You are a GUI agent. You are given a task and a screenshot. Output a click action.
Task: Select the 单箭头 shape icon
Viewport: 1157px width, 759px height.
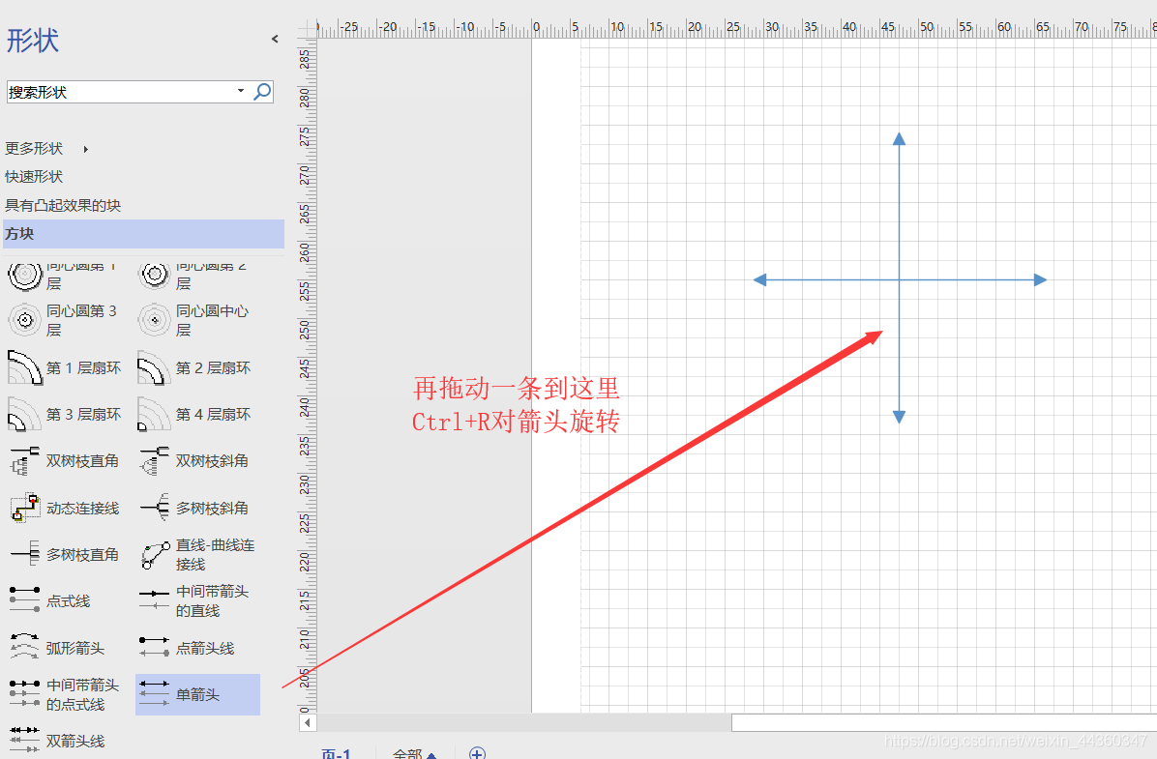pyautogui.click(x=154, y=694)
